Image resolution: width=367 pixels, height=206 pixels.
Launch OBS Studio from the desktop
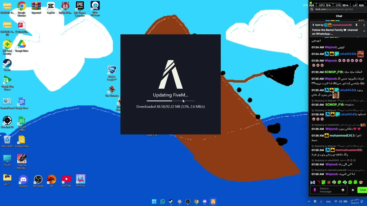38,181
